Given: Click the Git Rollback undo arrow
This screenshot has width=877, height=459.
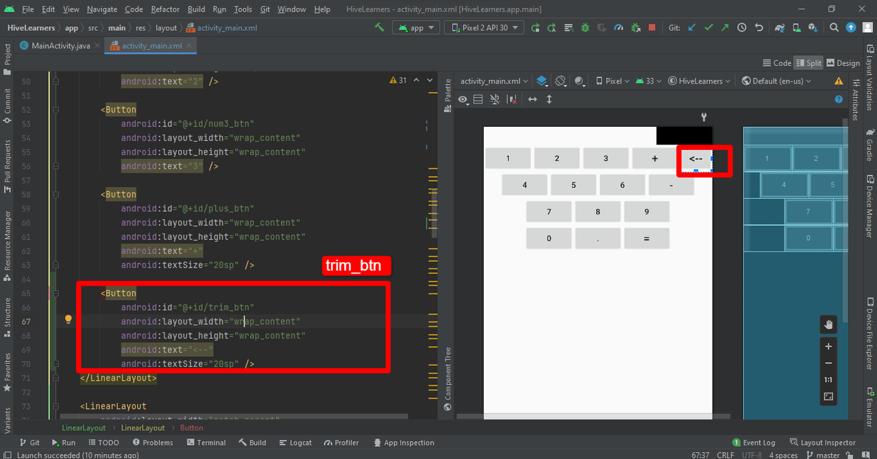Looking at the screenshot, I should [758, 27].
